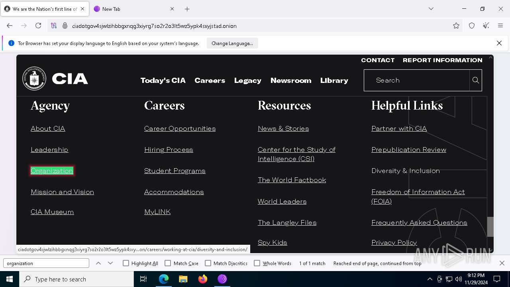Image resolution: width=510 pixels, height=287 pixels.
Task: Open Freedom of Information Act link
Action: [418, 197]
